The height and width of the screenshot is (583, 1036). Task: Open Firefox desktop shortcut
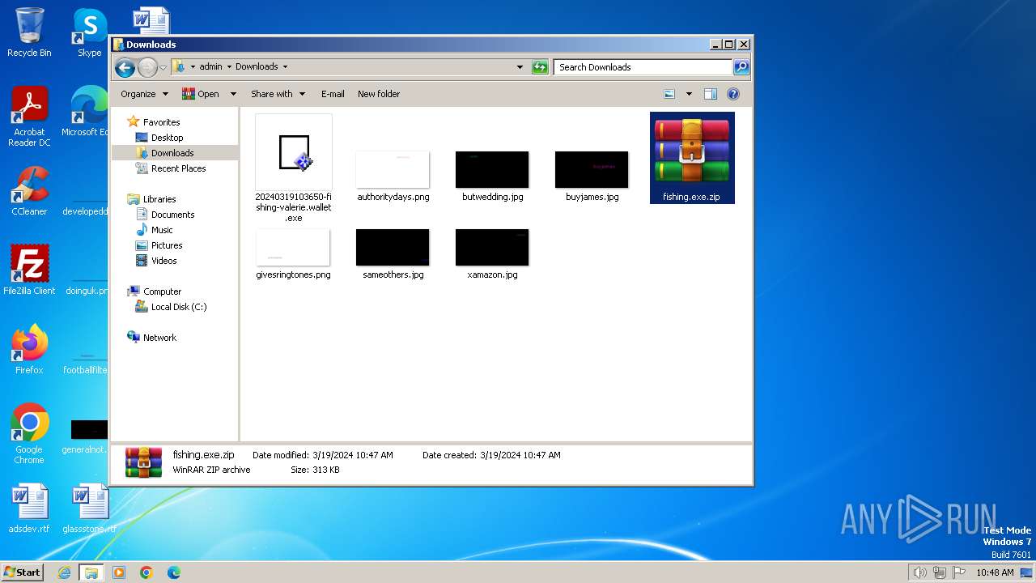point(29,350)
